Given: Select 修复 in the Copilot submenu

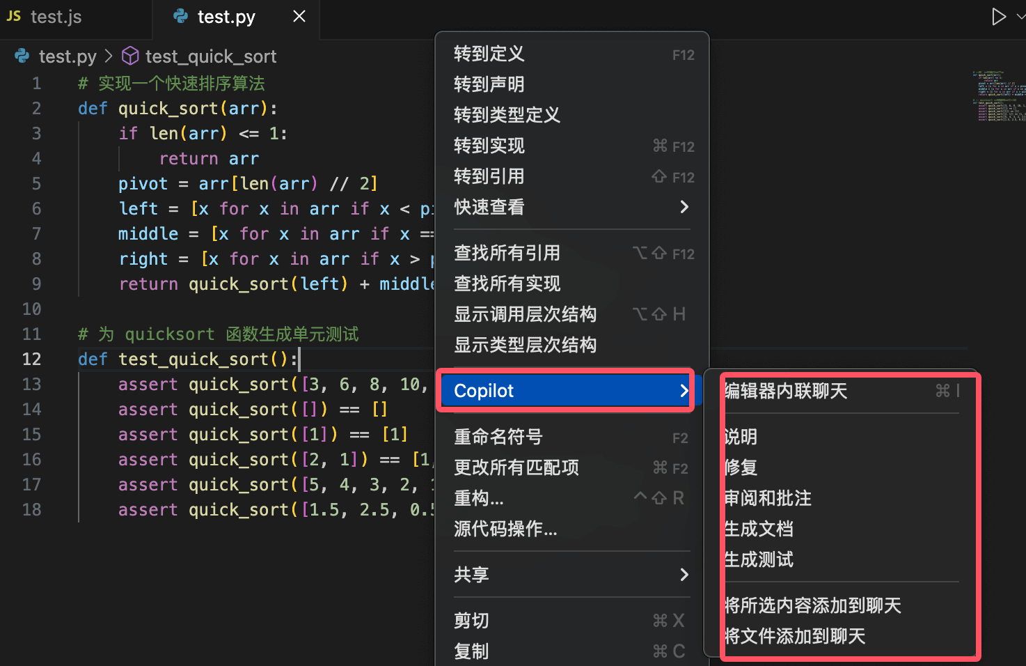Looking at the screenshot, I should 741,467.
